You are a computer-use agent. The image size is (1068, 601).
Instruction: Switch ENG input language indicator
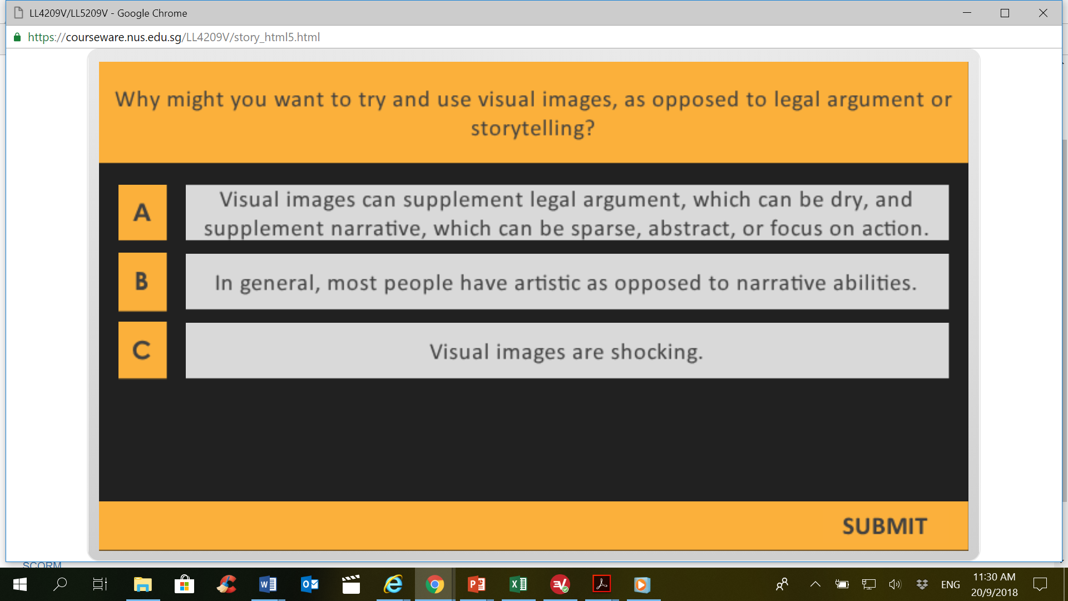[950, 584]
